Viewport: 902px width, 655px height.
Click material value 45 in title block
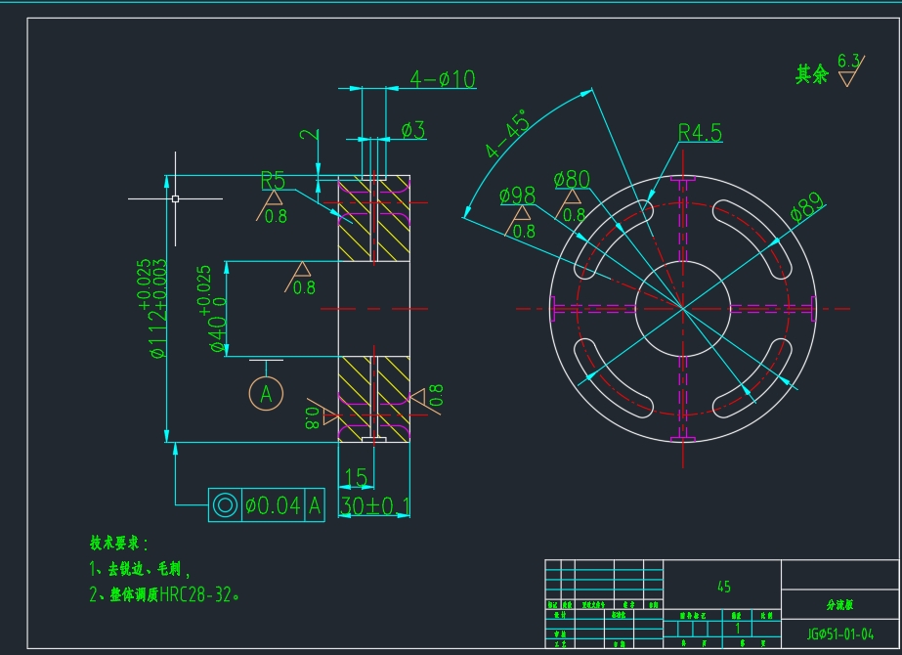coord(724,587)
